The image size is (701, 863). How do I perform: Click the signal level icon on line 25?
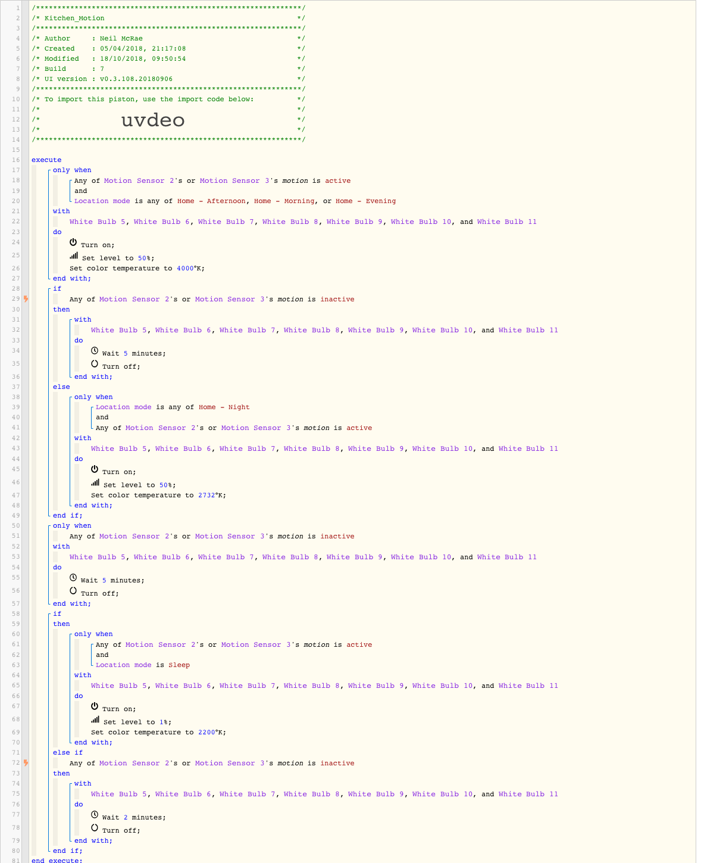tap(74, 256)
